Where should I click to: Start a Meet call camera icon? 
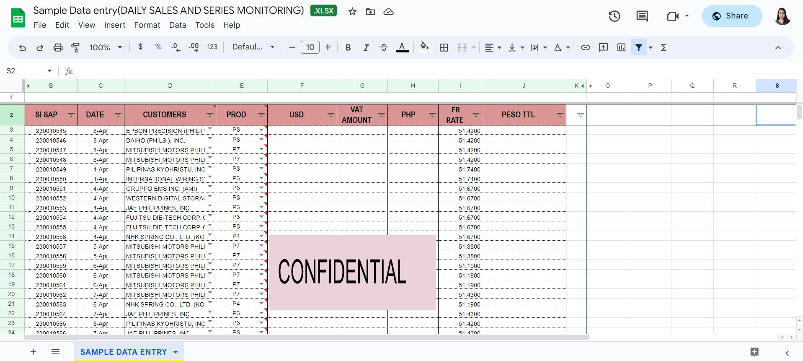(x=672, y=16)
